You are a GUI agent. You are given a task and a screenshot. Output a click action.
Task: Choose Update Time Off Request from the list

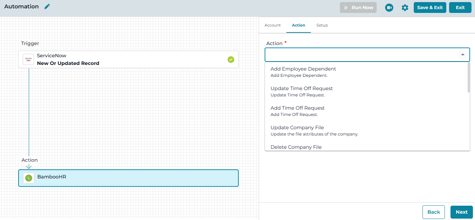pyautogui.click(x=366, y=91)
